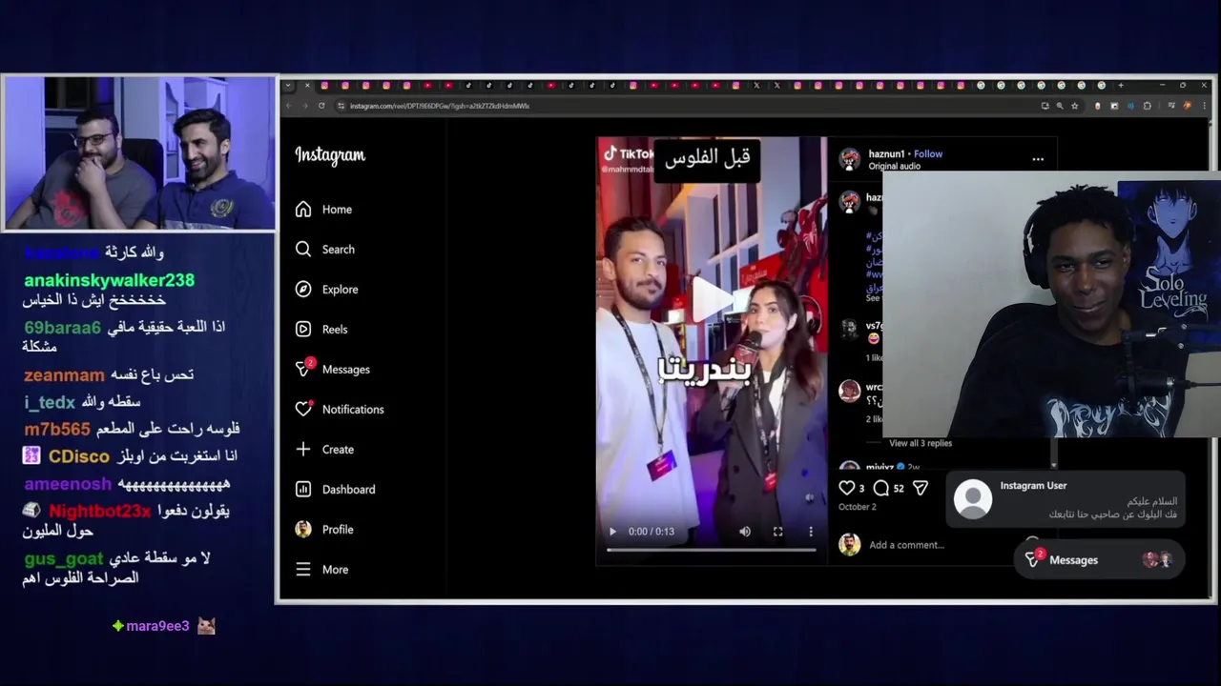This screenshot has height=686, width=1221.
Task: Click chat username zeanmam
Action: point(64,375)
